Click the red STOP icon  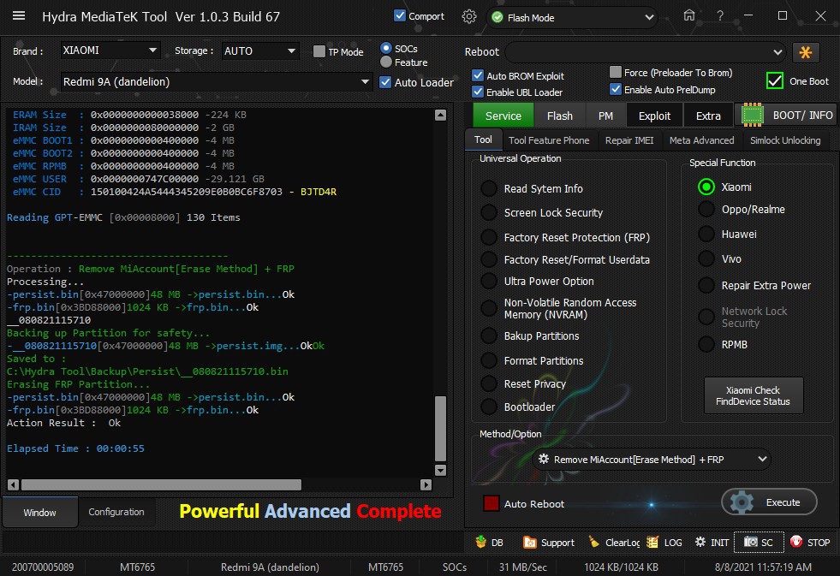[x=796, y=542]
